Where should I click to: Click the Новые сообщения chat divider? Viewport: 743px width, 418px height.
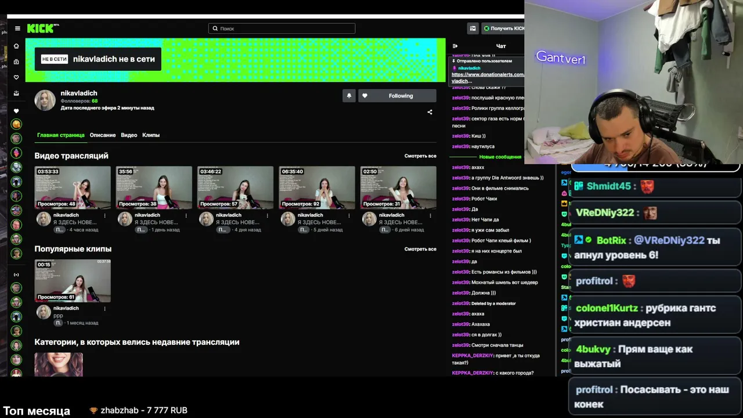coord(500,157)
